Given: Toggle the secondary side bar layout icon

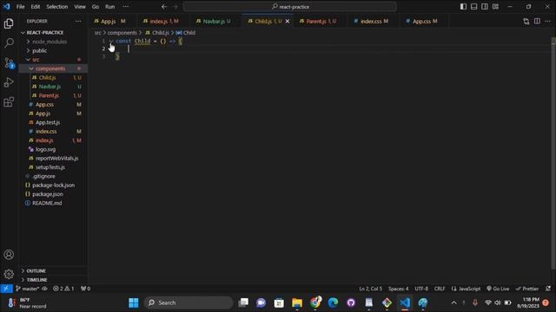Looking at the screenshot, I should [x=485, y=6].
